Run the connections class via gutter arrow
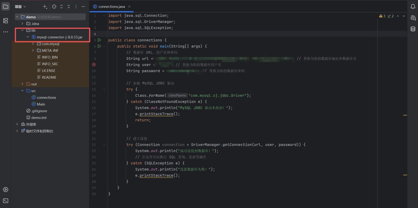The height and width of the screenshot is (208, 418). pyautogui.click(x=99, y=40)
